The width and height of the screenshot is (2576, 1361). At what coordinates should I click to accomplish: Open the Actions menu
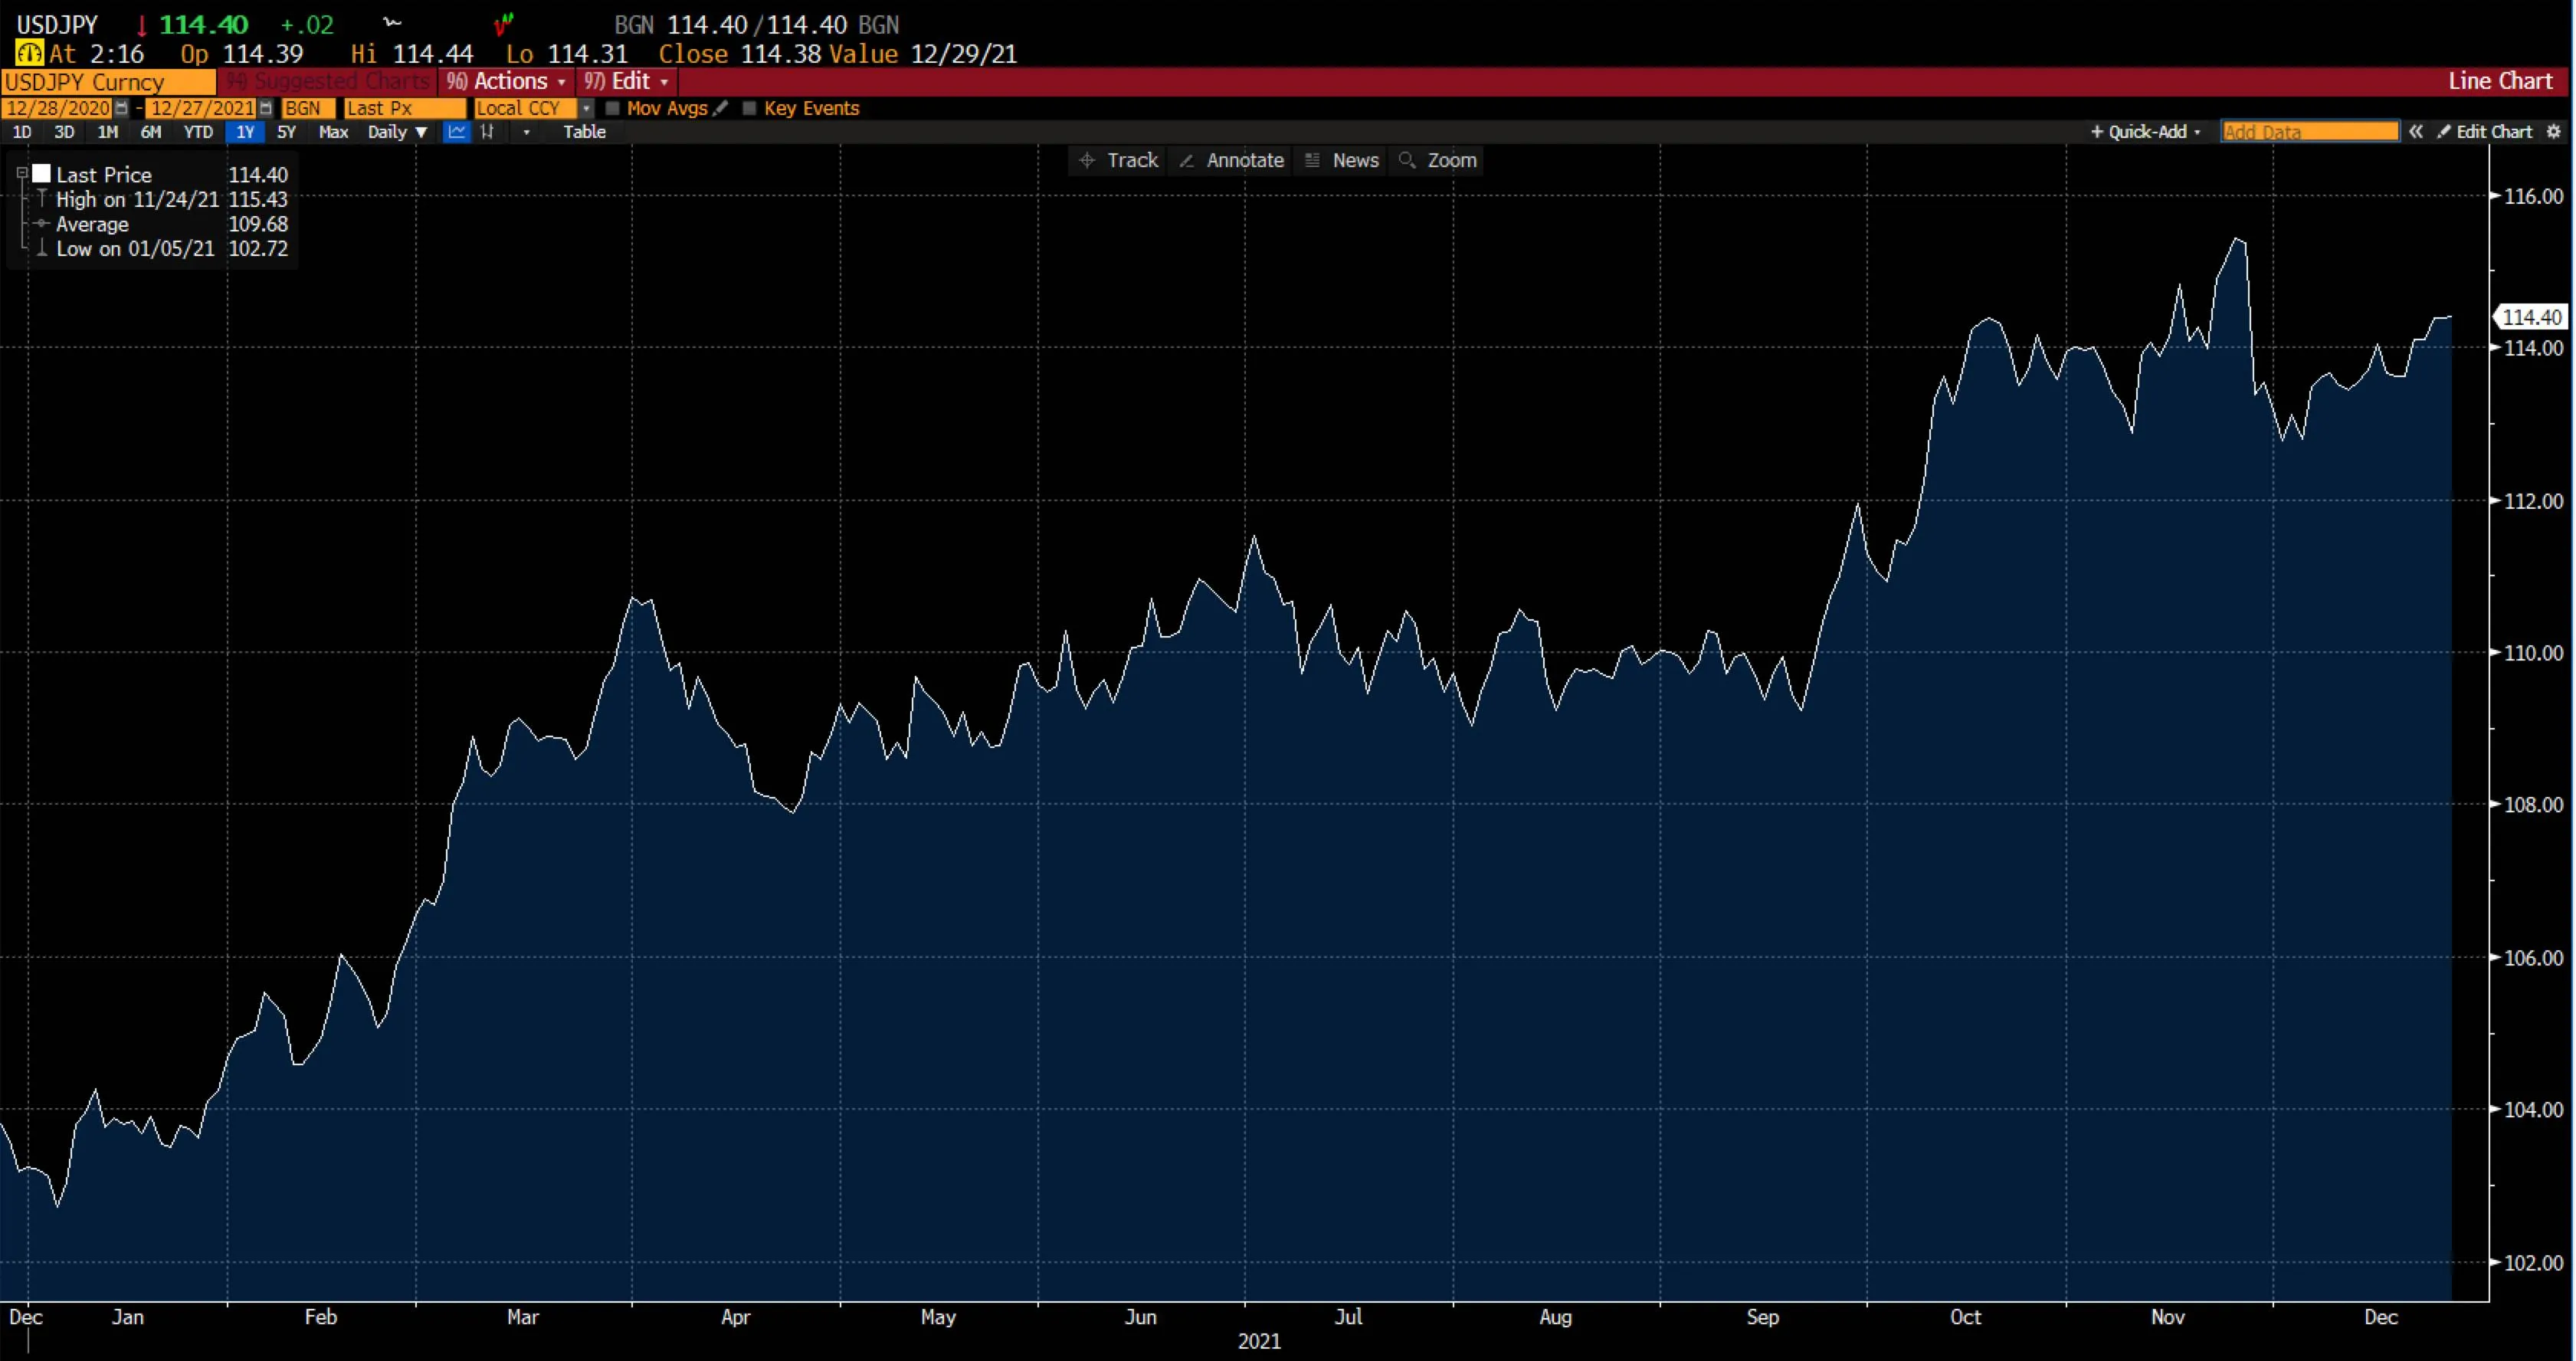(x=506, y=81)
